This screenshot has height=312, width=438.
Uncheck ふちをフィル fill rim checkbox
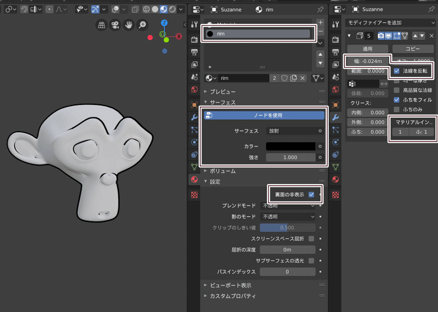[x=396, y=99]
